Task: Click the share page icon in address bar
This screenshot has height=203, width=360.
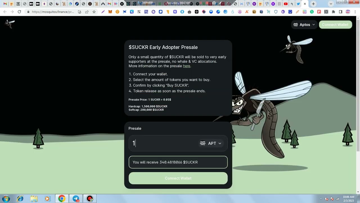Action: (87, 12)
